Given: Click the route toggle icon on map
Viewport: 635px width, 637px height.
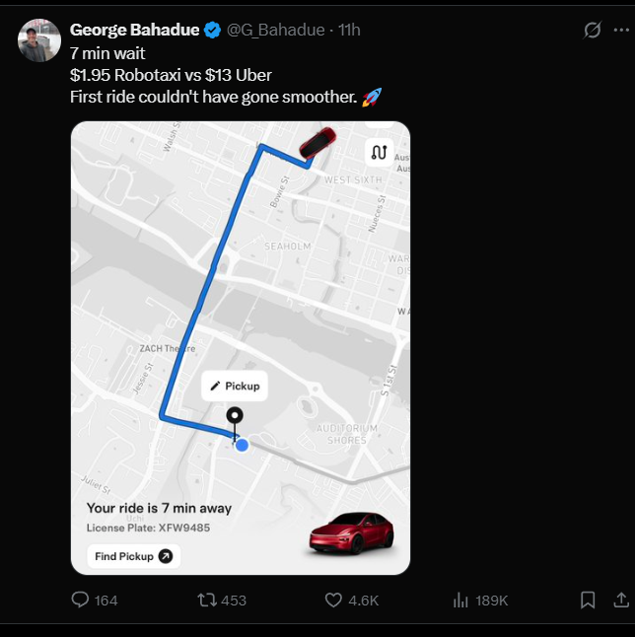Looking at the screenshot, I should (379, 152).
